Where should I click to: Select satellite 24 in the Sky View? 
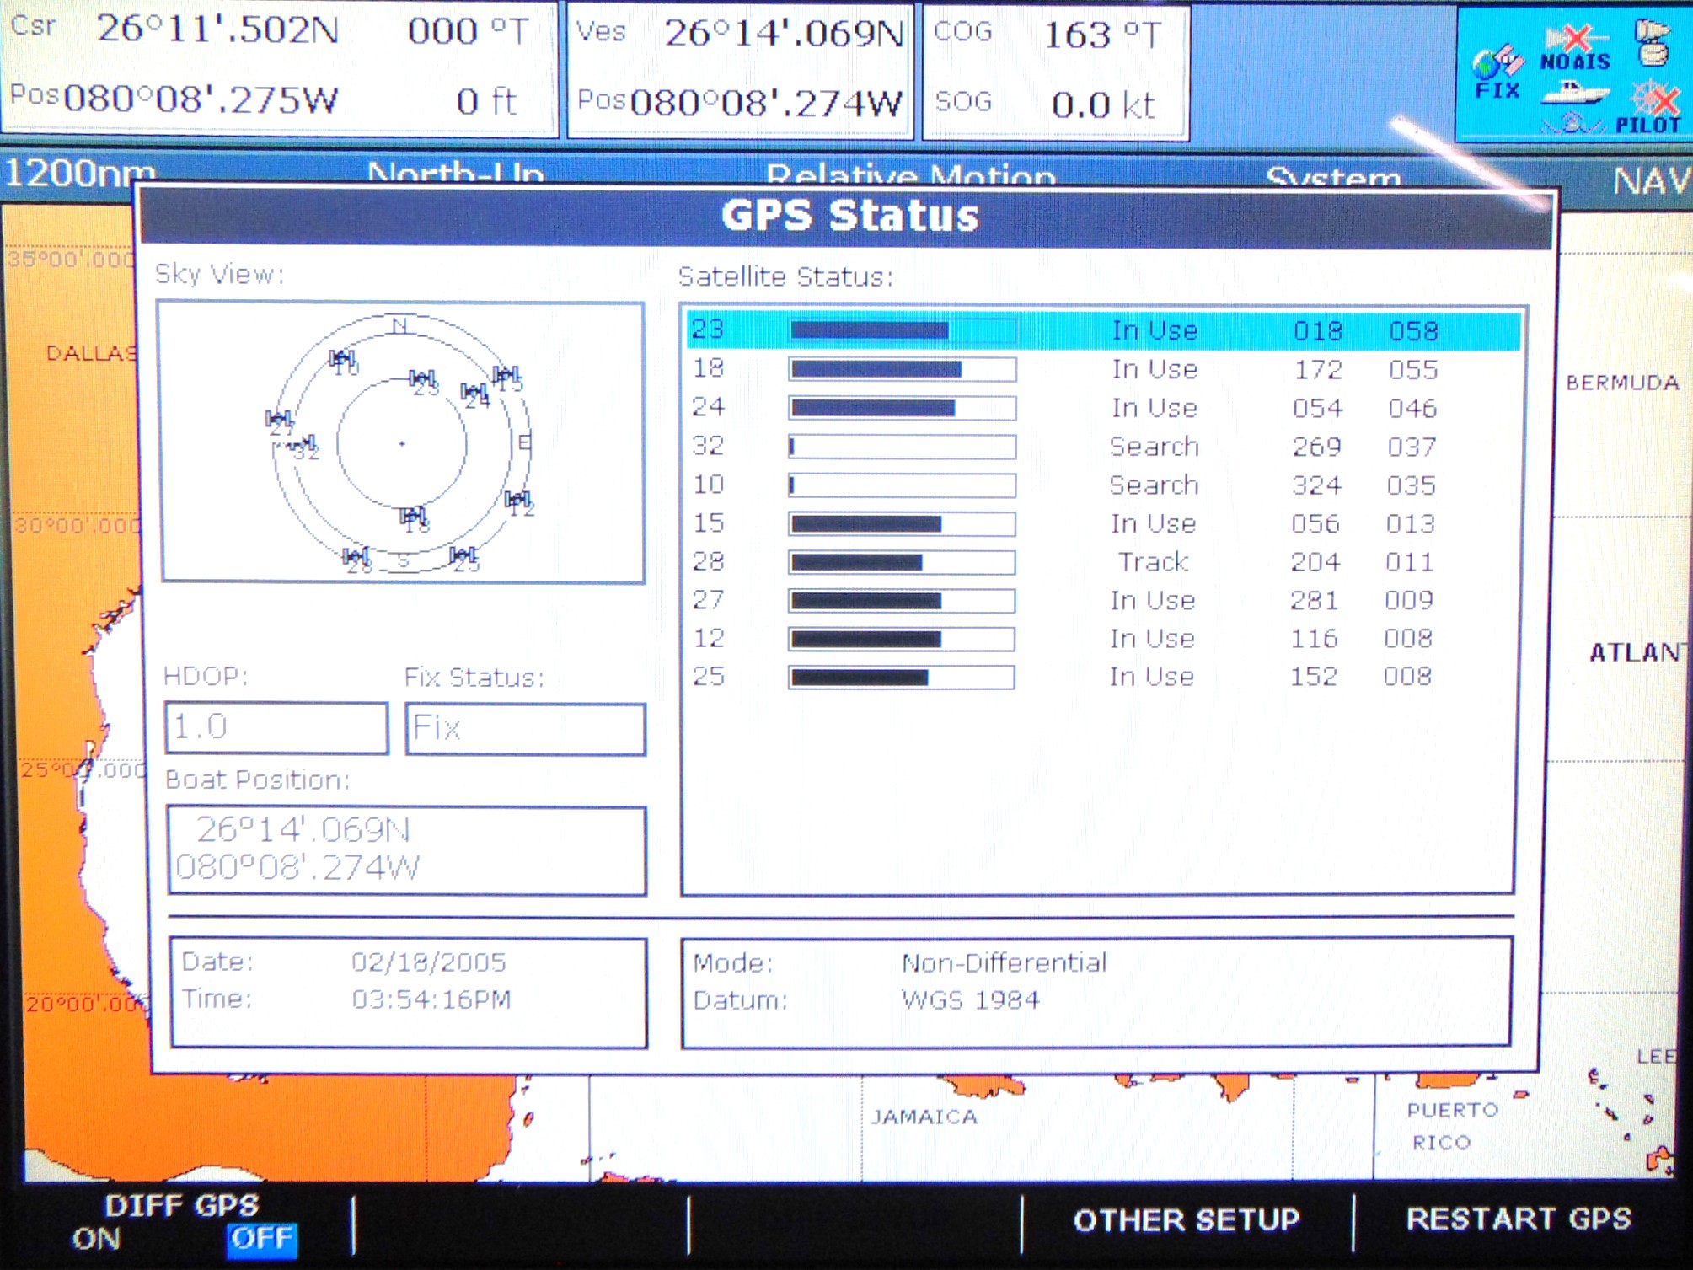(x=474, y=394)
